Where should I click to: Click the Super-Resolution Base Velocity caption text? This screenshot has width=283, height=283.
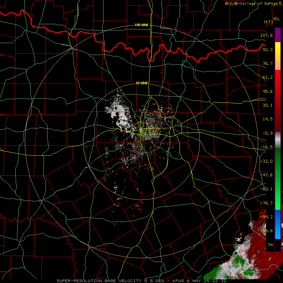(141, 281)
